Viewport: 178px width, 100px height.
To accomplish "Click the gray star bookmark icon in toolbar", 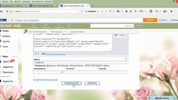I will click(102, 11).
